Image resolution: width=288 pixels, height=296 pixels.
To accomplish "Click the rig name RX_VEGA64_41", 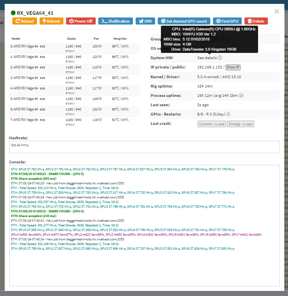I will 35,13.
